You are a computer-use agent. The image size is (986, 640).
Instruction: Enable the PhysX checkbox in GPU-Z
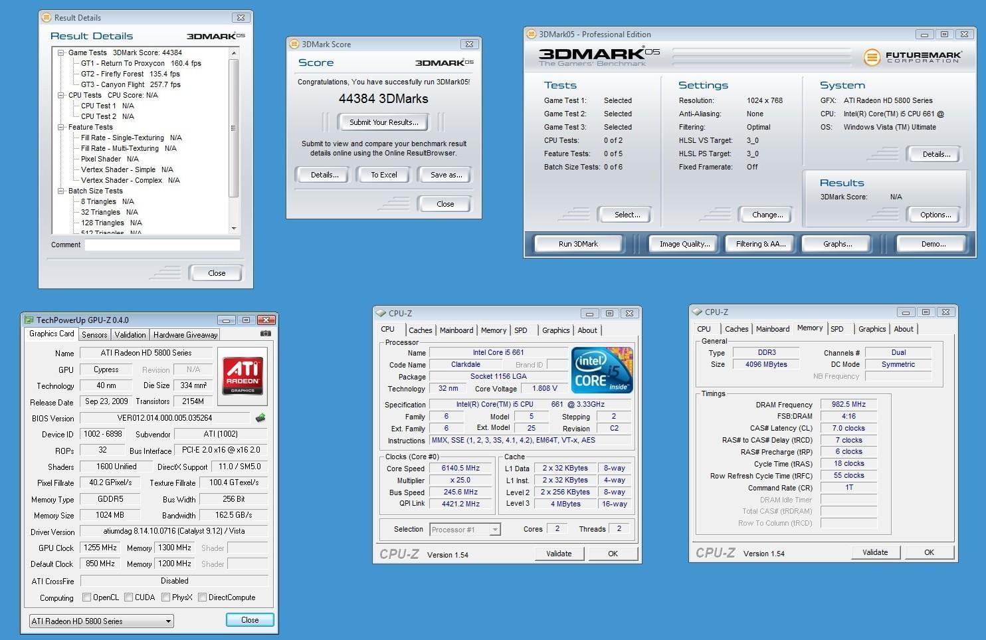point(165,597)
